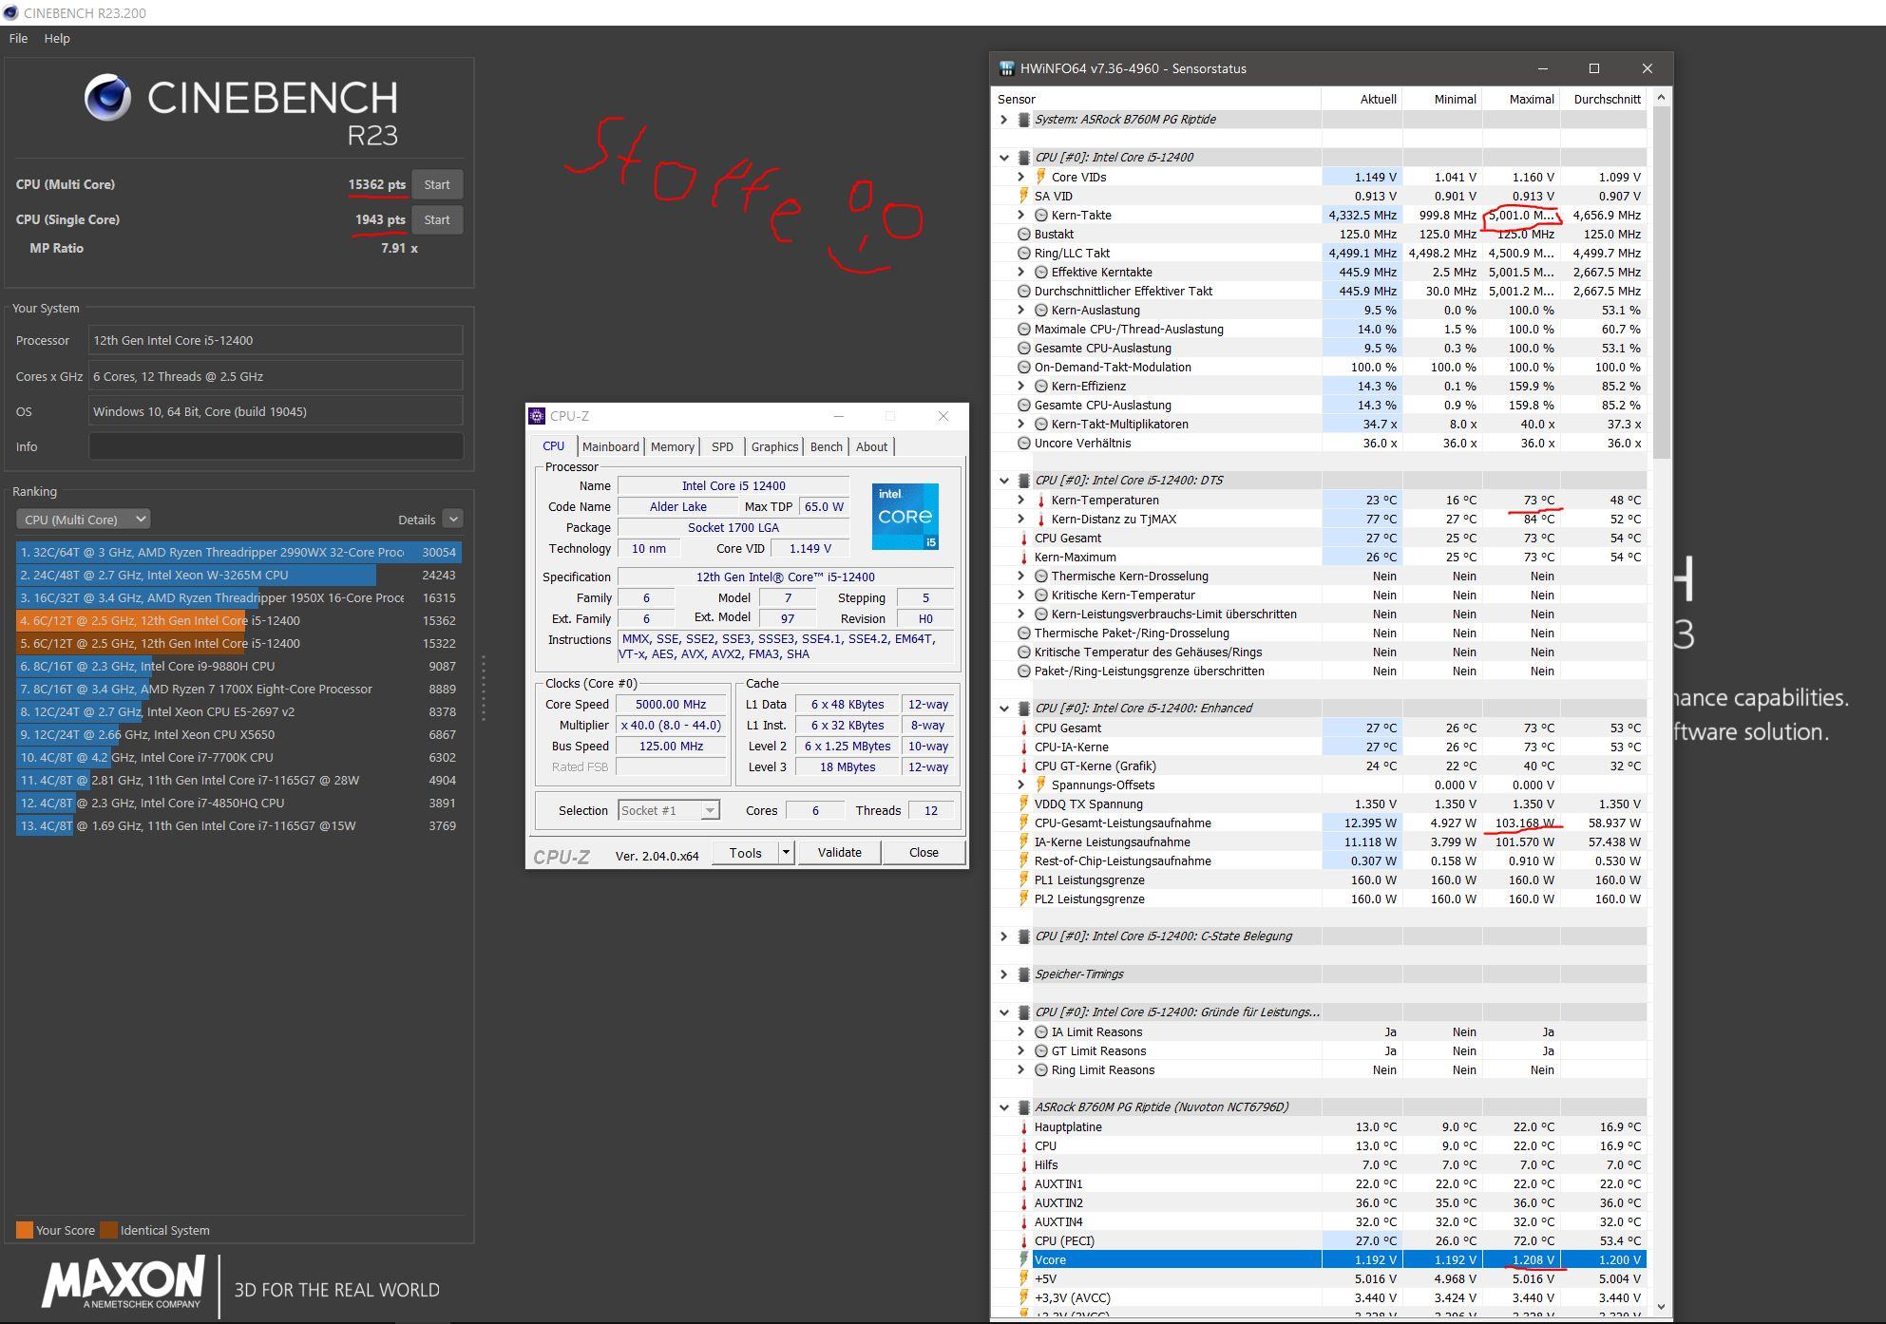This screenshot has width=1886, height=1324.
Task: Click the Tools button in CPU-Z
Action: point(745,853)
